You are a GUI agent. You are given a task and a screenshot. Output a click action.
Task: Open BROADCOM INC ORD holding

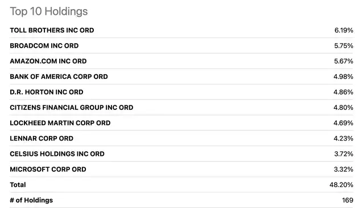pyautogui.click(x=44, y=46)
